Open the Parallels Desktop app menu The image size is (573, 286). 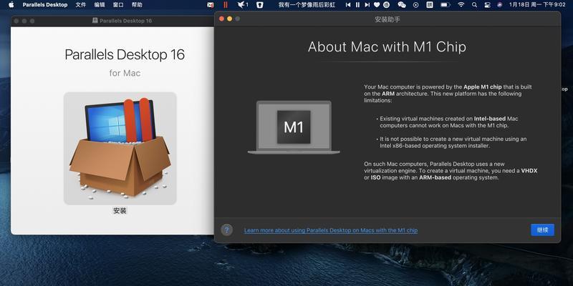(45, 5)
